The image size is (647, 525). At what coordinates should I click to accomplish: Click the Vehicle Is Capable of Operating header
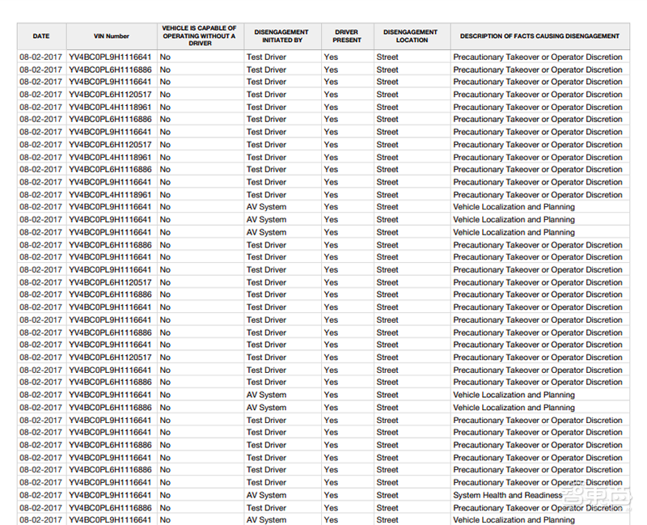(x=199, y=36)
